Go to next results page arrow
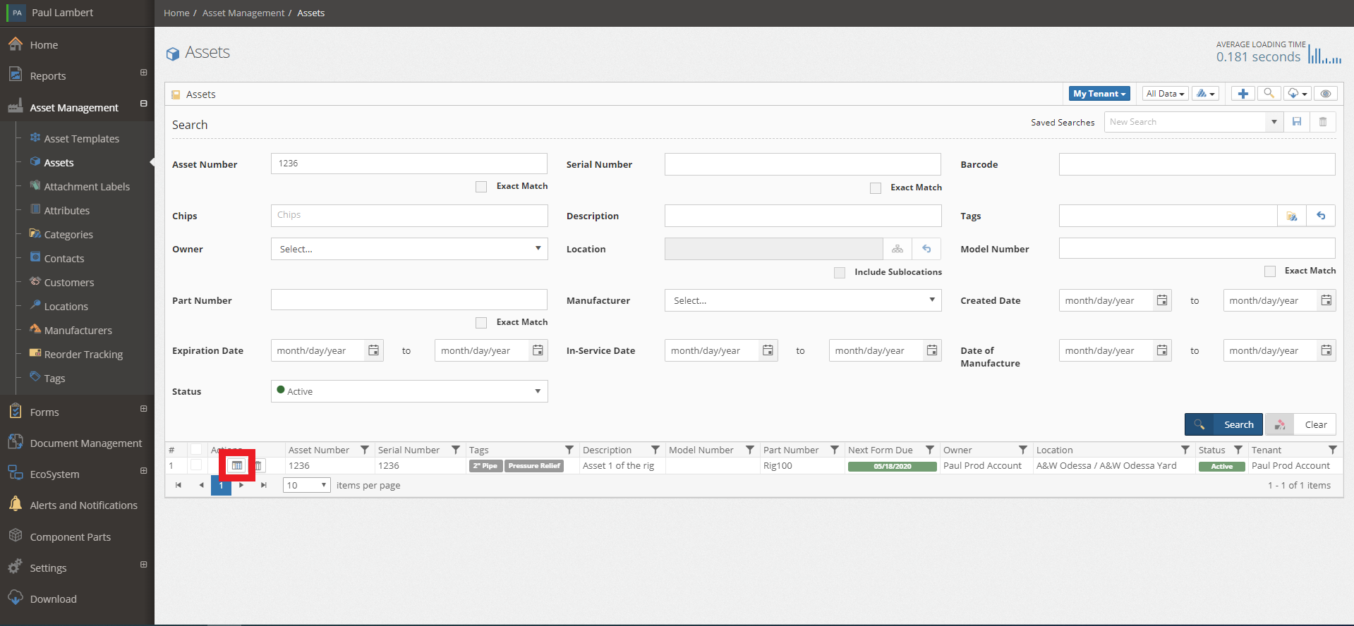 click(x=241, y=485)
